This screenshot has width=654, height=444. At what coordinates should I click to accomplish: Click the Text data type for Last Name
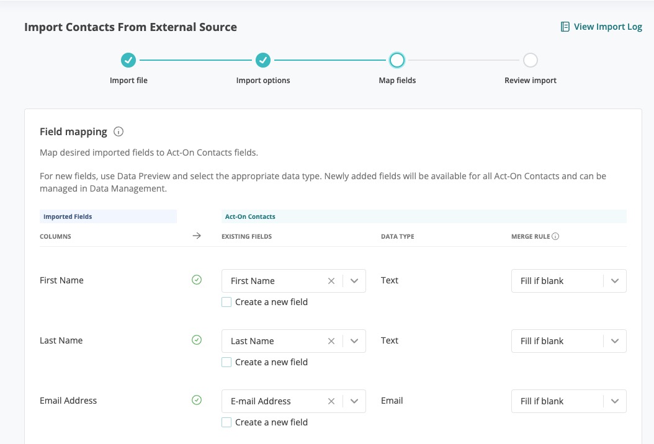[x=390, y=340]
